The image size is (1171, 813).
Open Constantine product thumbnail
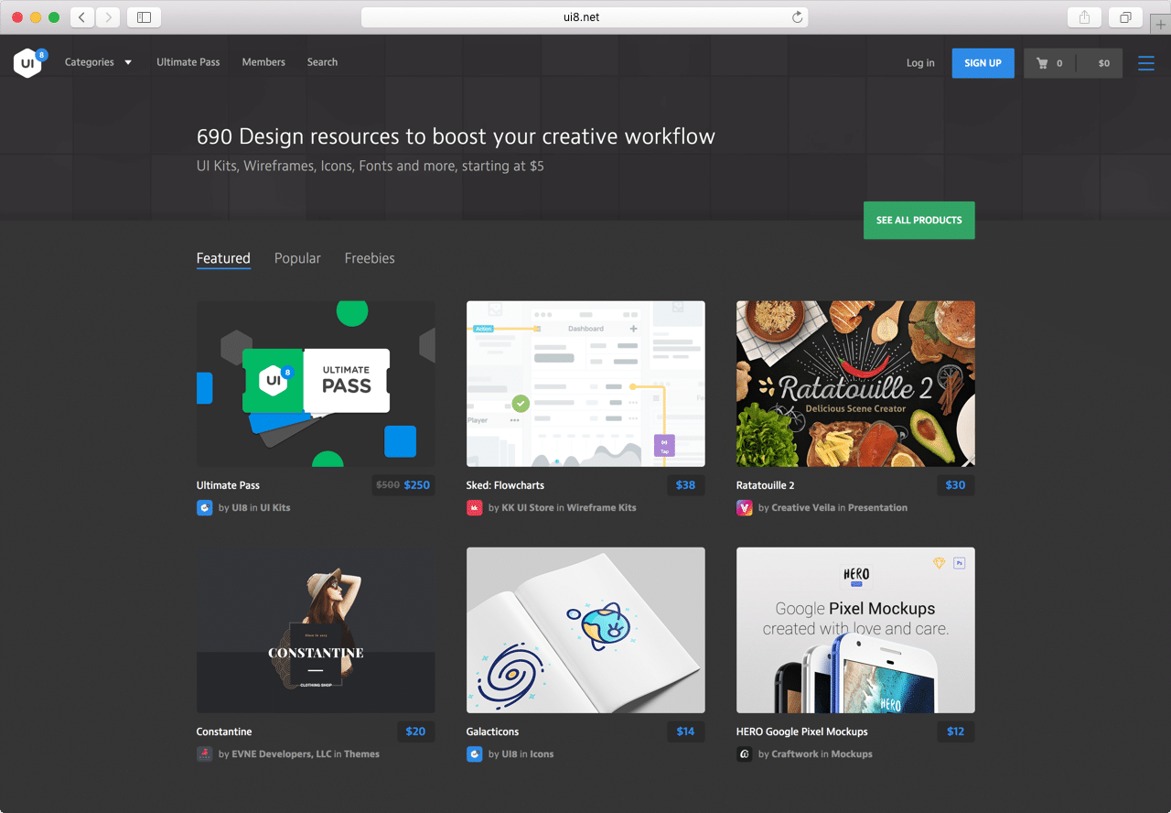316,630
